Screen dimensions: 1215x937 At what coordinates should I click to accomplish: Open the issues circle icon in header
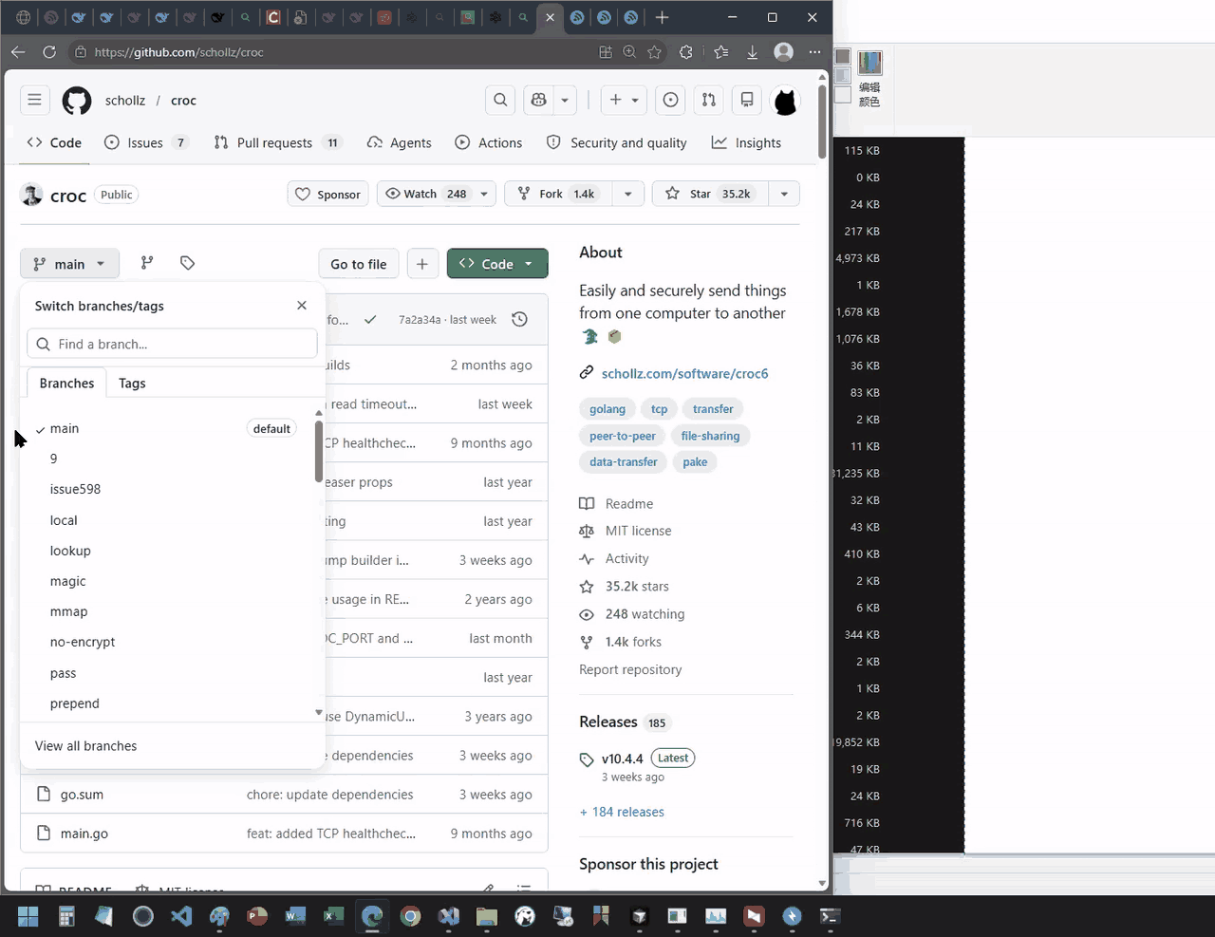pos(671,100)
